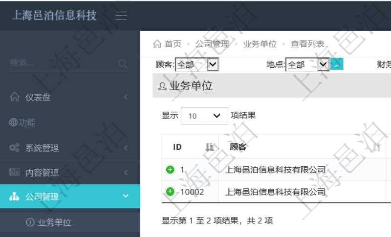
Task: Collapse the 公司管理 menu chevron
Action: (x=126, y=196)
